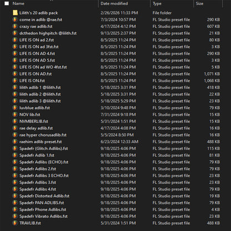Click the 1,071 KB size cell

(x=212, y=74)
